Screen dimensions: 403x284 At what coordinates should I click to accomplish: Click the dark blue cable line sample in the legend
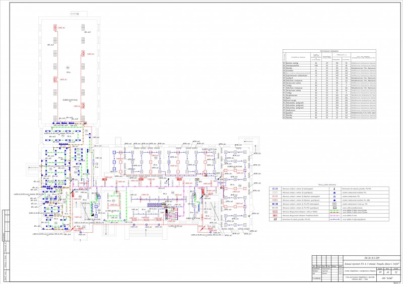(335, 219)
